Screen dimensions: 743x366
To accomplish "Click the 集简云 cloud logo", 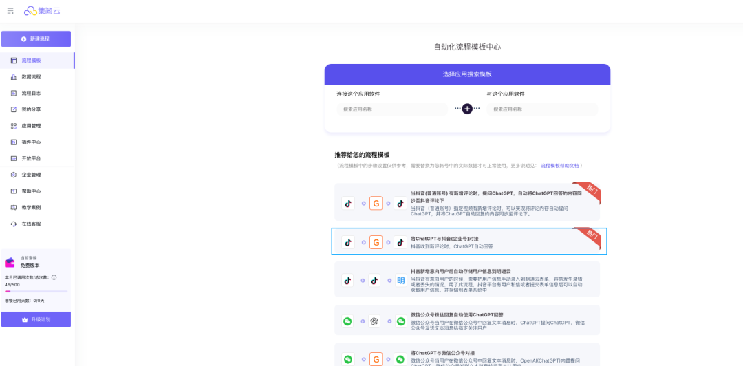I will [42, 10].
